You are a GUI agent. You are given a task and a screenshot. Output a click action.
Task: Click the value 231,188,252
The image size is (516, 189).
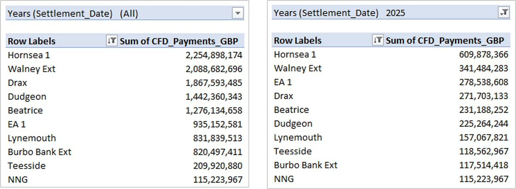pyautogui.click(x=484, y=110)
